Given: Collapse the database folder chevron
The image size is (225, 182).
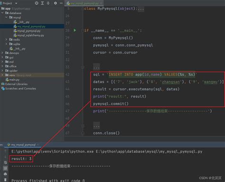Looking at the screenshot, I should [2, 13].
